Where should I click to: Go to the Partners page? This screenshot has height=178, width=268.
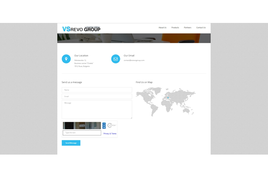tap(188, 27)
